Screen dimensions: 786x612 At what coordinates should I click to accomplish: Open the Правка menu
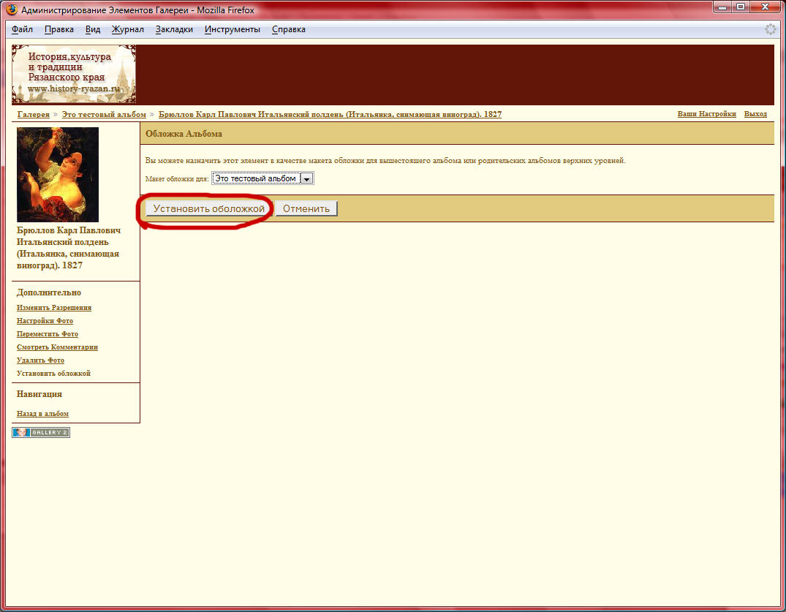[59, 29]
